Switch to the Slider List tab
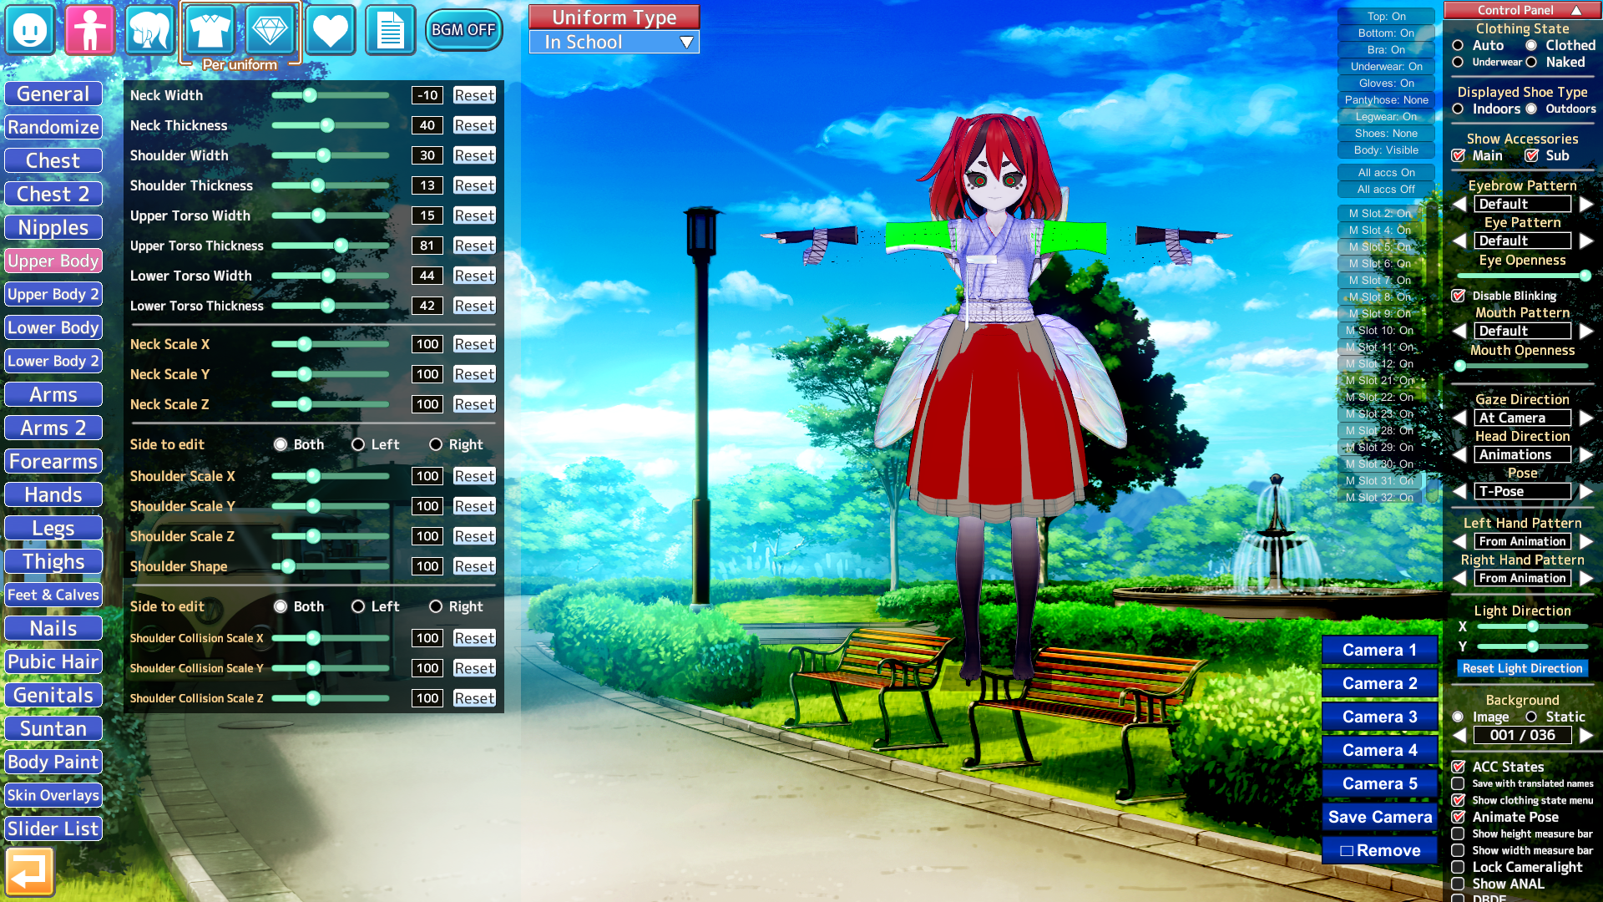The height and width of the screenshot is (902, 1603). click(x=53, y=829)
